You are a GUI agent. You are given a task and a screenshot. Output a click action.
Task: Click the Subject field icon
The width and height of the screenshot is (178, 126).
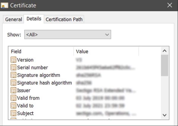coord(13,113)
